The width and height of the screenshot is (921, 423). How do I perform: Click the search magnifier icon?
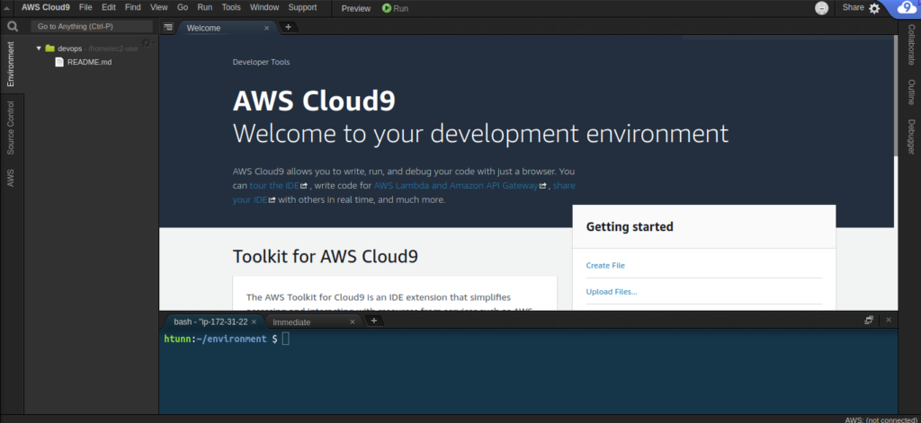(x=13, y=26)
